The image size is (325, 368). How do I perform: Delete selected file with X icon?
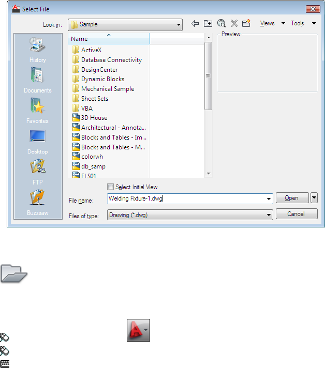[x=234, y=23]
